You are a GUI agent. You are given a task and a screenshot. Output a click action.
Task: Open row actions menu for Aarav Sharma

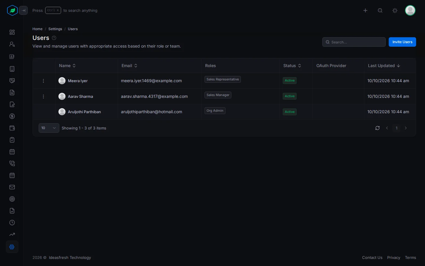point(43,96)
